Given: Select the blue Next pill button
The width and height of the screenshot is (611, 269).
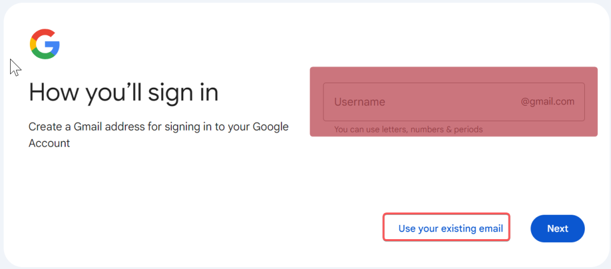Looking at the screenshot, I should pyautogui.click(x=557, y=228).
